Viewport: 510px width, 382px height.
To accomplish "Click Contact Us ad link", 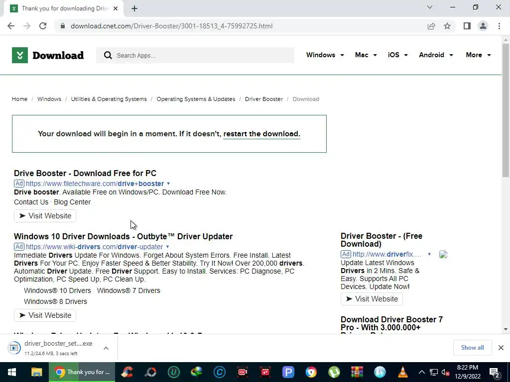I will 31,202.
